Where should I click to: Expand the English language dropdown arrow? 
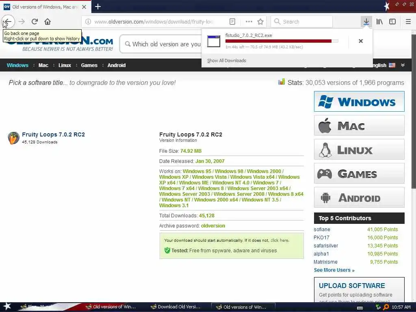(403, 65)
